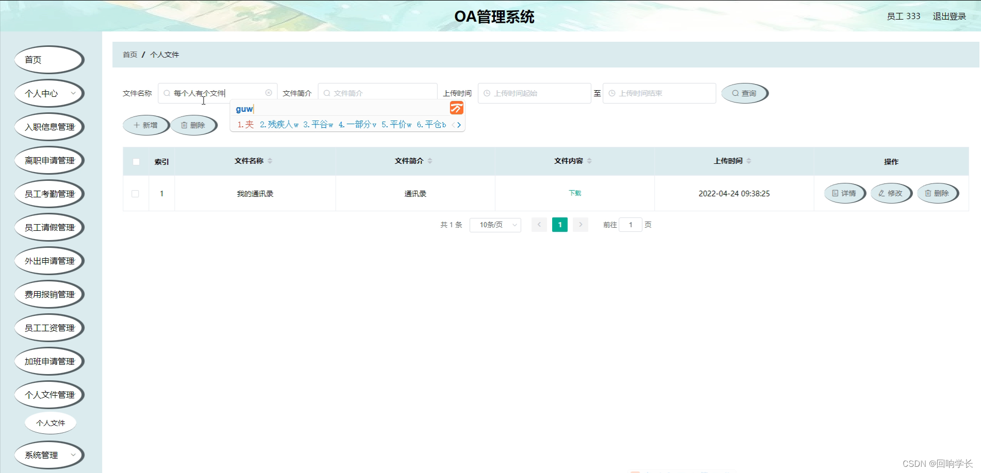Viewport: 981px width, 473px height.
Task: Open 员工考勤管理 in the sidebar
Action: tap(49, 194)
